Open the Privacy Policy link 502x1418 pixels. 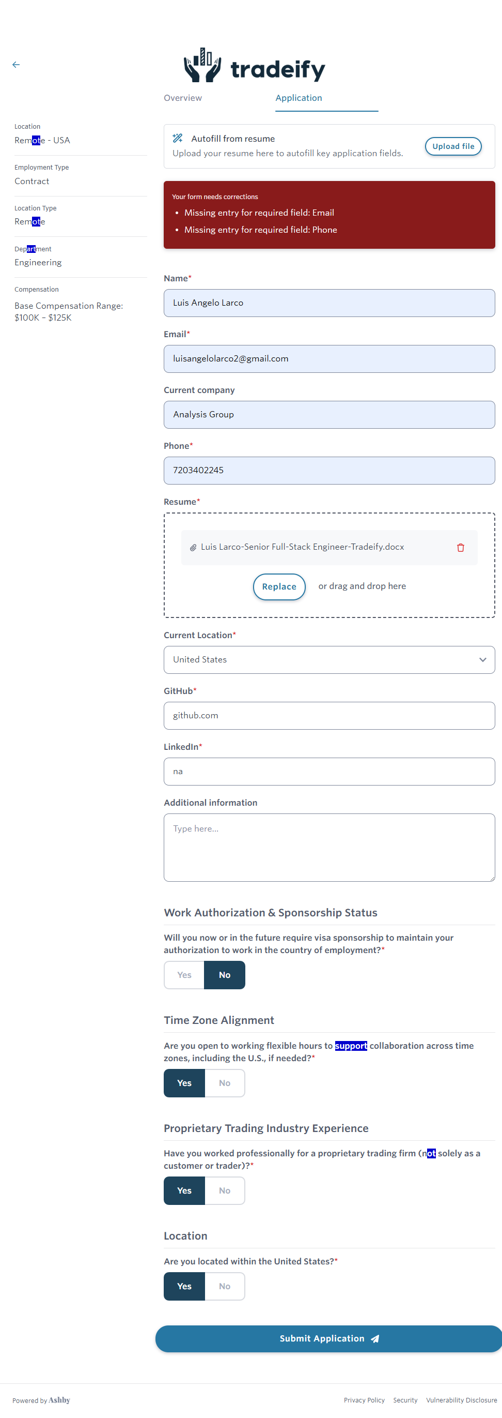[364, 1400]
